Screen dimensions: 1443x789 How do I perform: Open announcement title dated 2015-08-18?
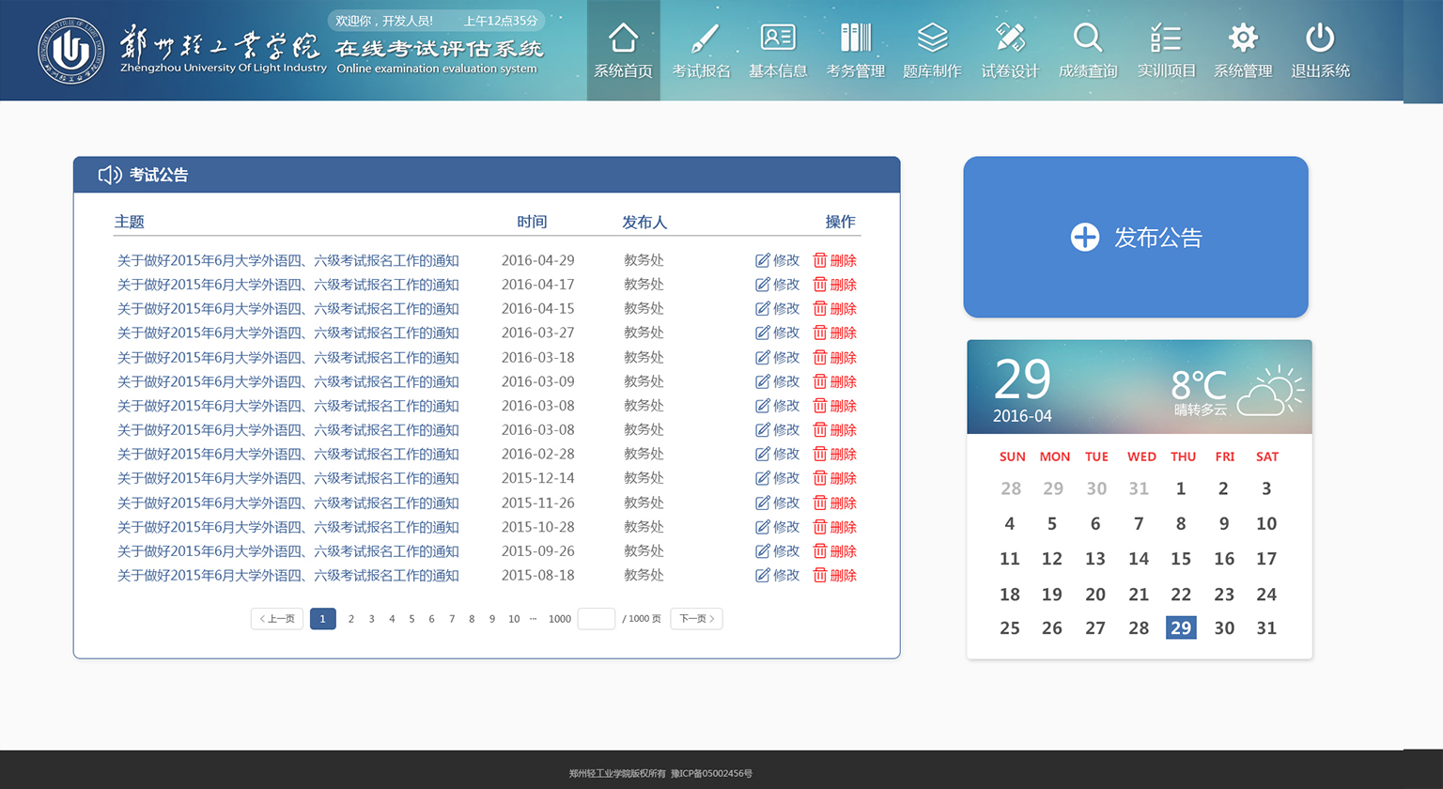click(x=288, y=575)
